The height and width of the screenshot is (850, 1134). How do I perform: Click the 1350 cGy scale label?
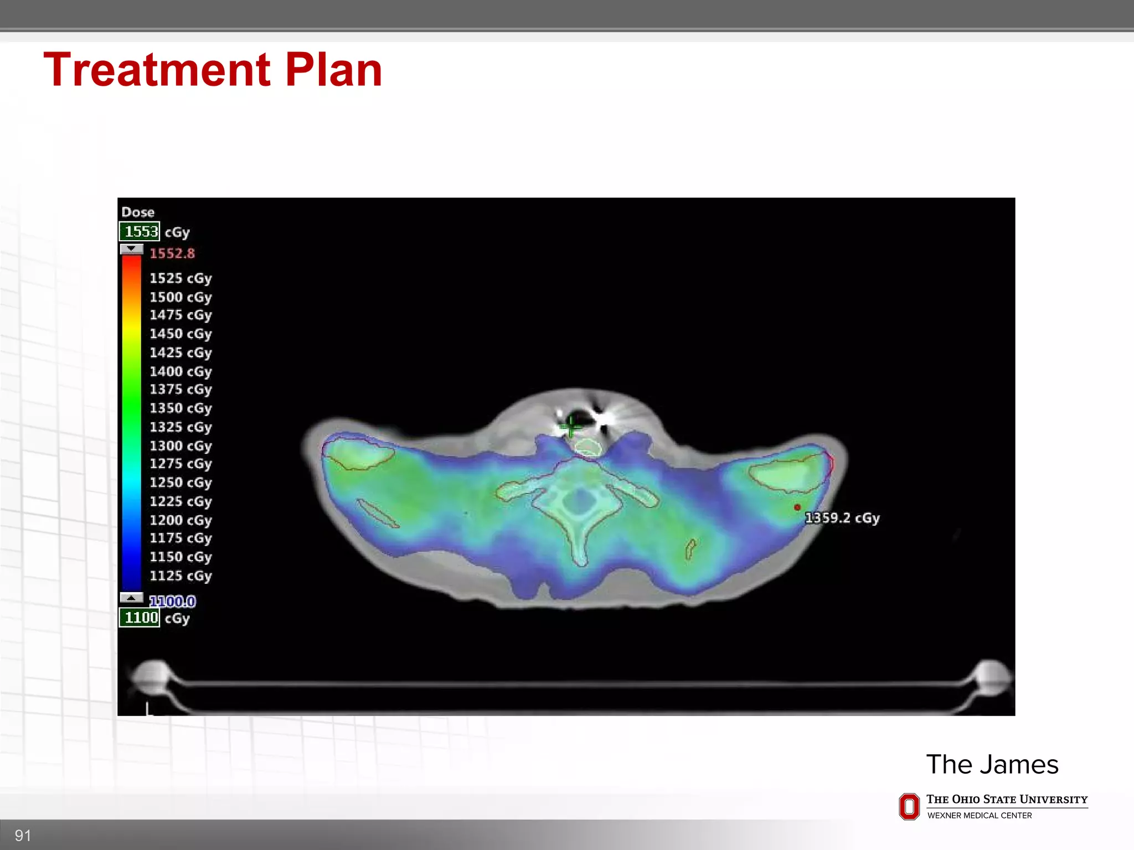(181, 408)
